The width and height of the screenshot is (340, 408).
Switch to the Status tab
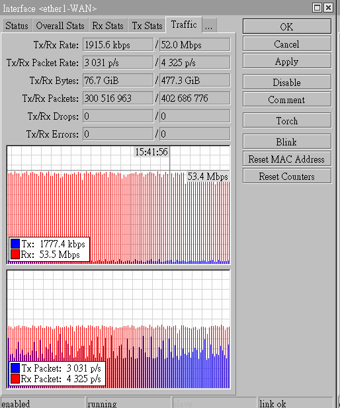17,26
